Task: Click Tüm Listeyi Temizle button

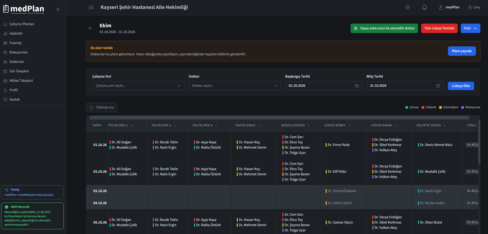Action: point(439,28)
